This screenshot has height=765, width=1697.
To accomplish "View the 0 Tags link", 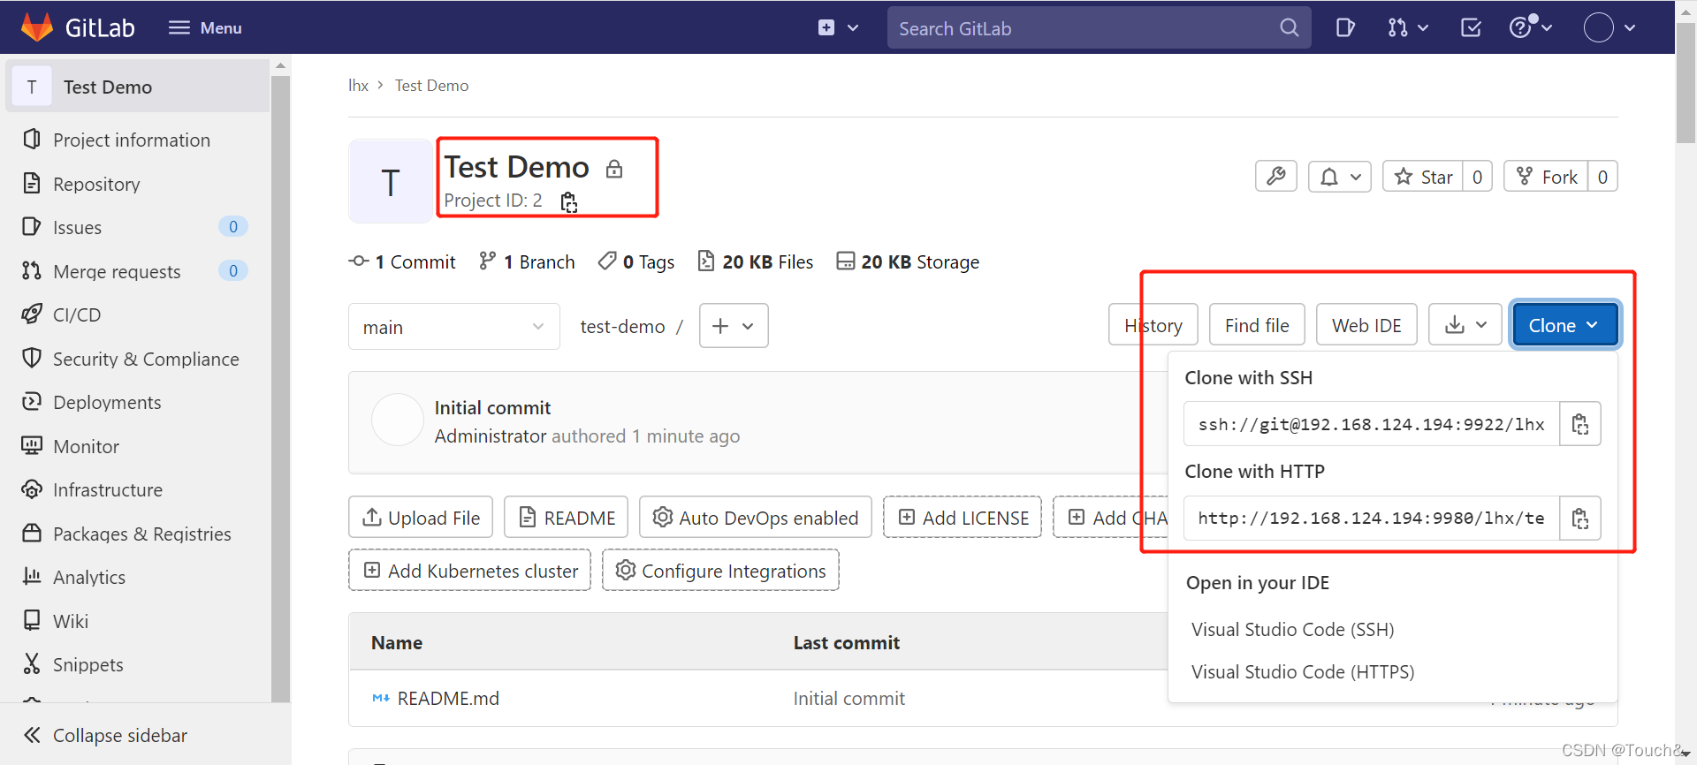I will (x=636, y=261).
